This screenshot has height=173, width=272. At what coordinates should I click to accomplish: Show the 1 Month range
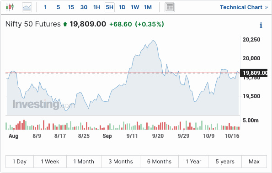pyautogui.click(x=84, y=162)
